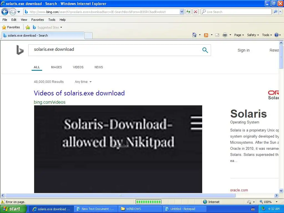This screenshot has width=284, height=213.
Task: Open the Edit menu
Action: [14, 20]
